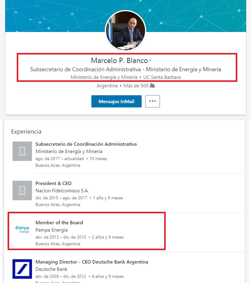This screenshot has height=283, width=251.
Task: Open Managing Director - CEO Deutsche Bank Argentina
Action: tap(92, 262)
